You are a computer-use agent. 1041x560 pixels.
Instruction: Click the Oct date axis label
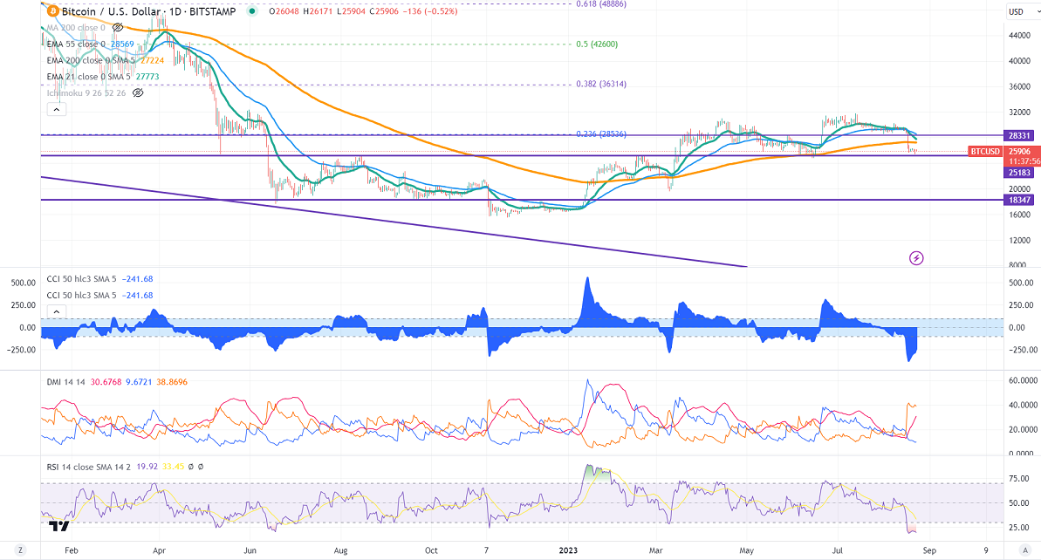tap(431, 550)
